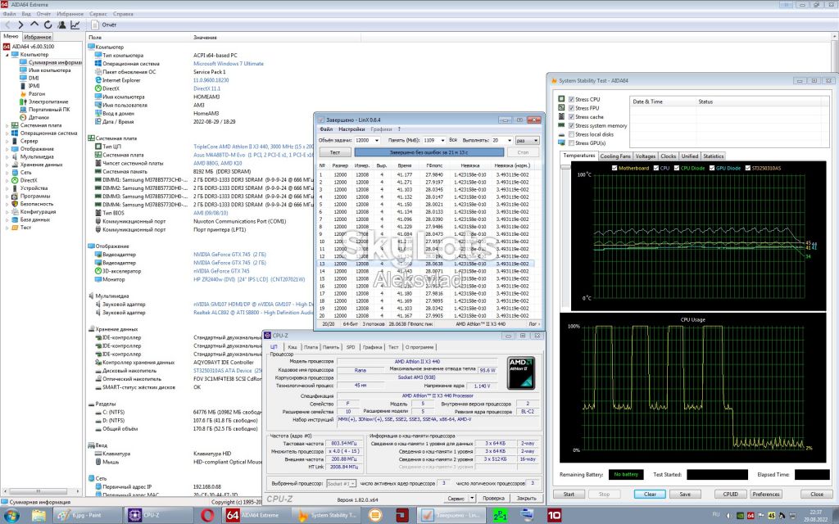Viewport: 839px width, 524px height.
Task: Collapse the Компьютер tree node
Action: coord(7,55)
